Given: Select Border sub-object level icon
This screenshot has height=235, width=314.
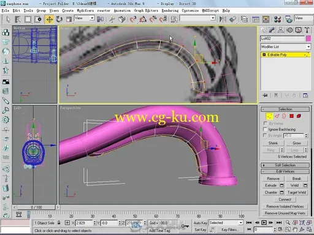Looking at the screenshot, I should pyautogui.click(x=284, y=116).
